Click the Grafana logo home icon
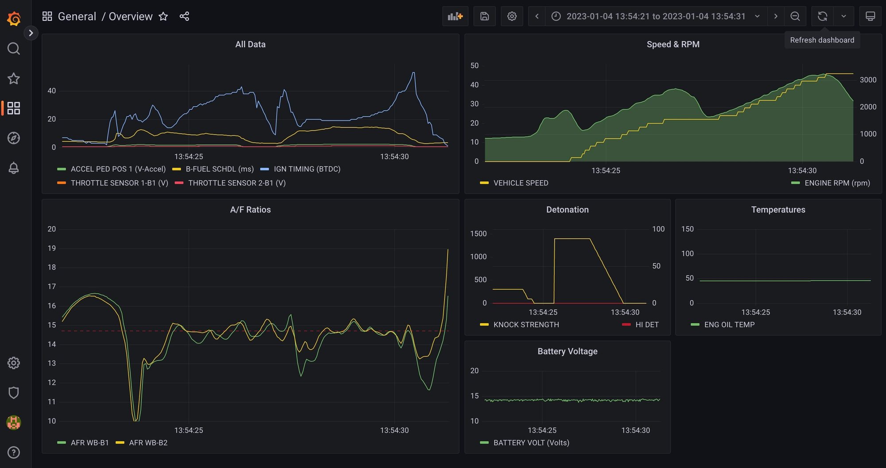 (x=14, y=18)
